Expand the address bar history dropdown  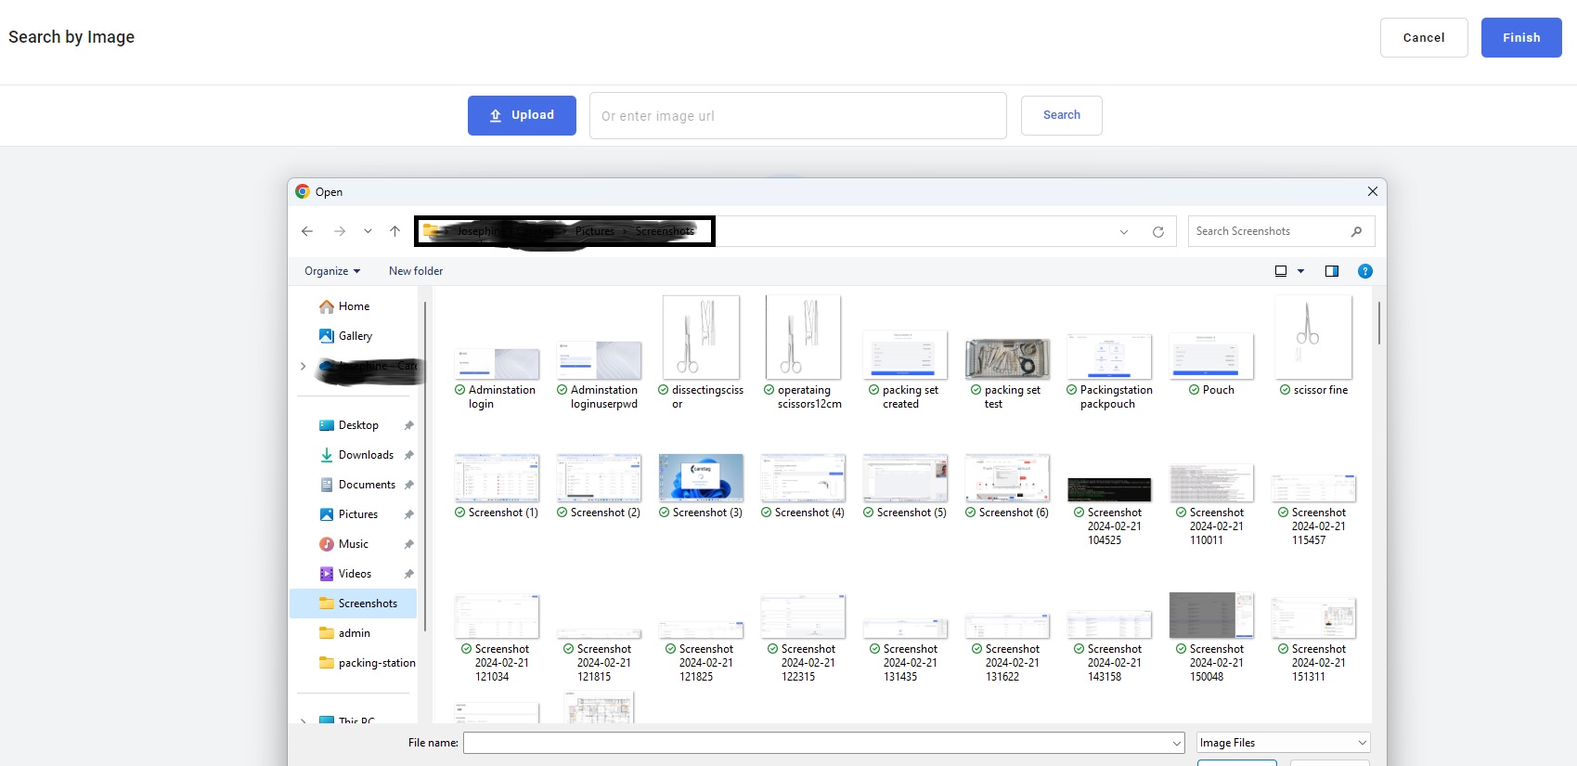pos(1124,232)
